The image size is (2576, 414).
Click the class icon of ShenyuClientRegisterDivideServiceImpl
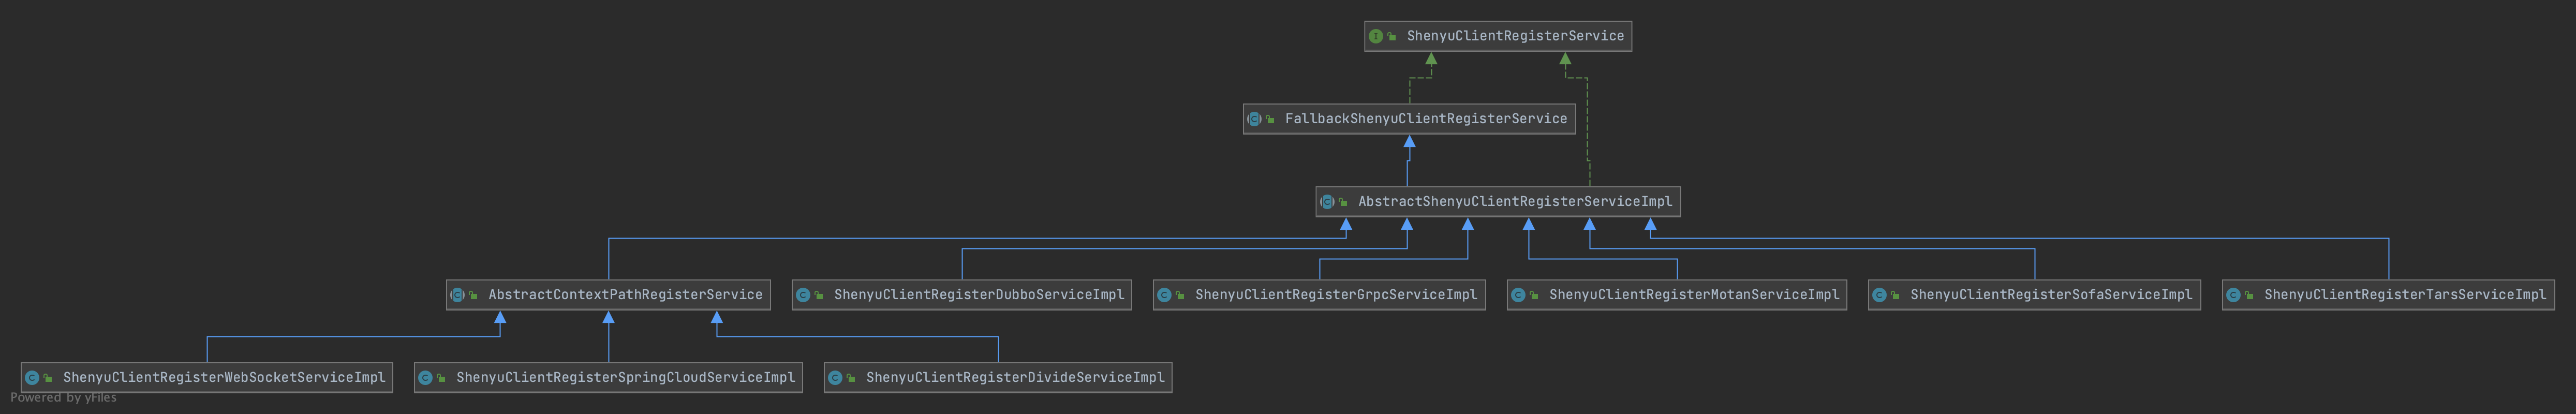pyautogui.click(x=835, y=378)
